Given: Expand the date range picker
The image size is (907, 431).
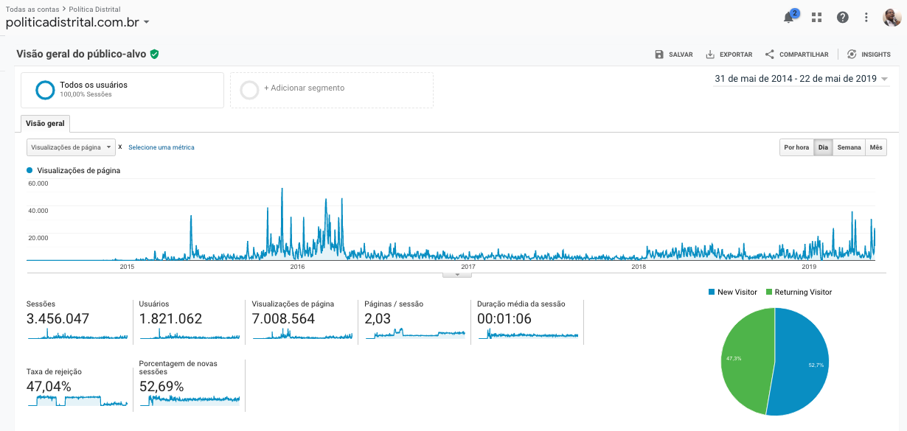Looking at the screenshot, I should click(800, 79).
